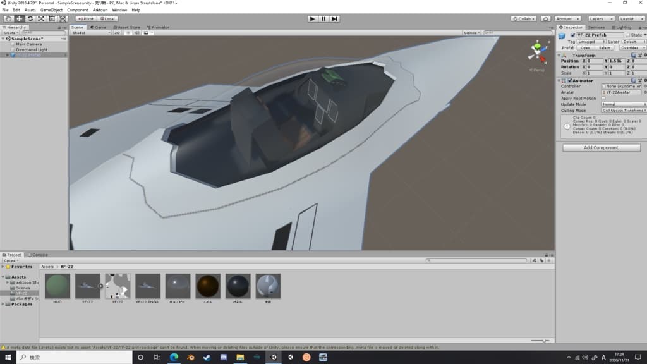Open the GameObject menu
The height and width of the screenshot is (364, 647).
coord(51,10)
